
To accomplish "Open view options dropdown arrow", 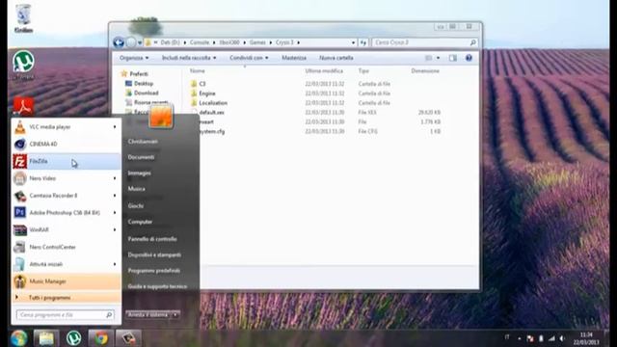I will click(438, 58).
